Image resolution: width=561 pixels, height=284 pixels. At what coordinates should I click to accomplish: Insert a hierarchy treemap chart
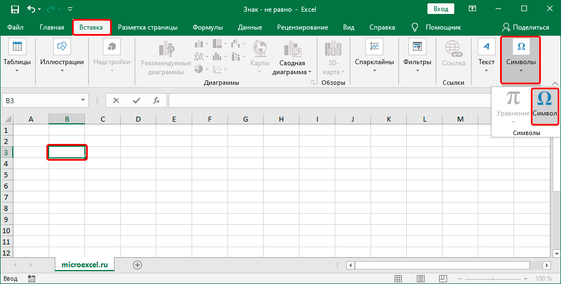click(x=220, y=44)
